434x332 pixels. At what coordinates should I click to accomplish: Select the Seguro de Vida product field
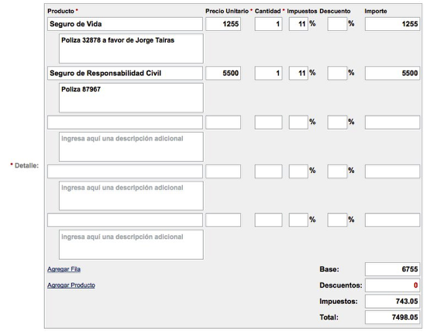(x=125, y=24)
